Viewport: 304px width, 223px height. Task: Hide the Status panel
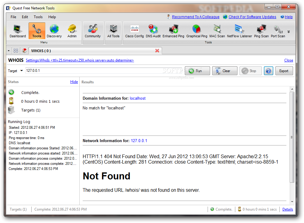pos(74,82)
